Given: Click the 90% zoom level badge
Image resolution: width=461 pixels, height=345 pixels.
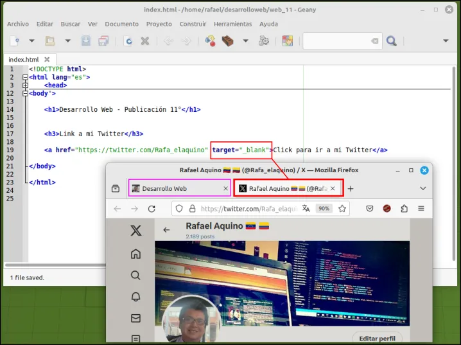Looking at the screenshot, I should [324, 209].
